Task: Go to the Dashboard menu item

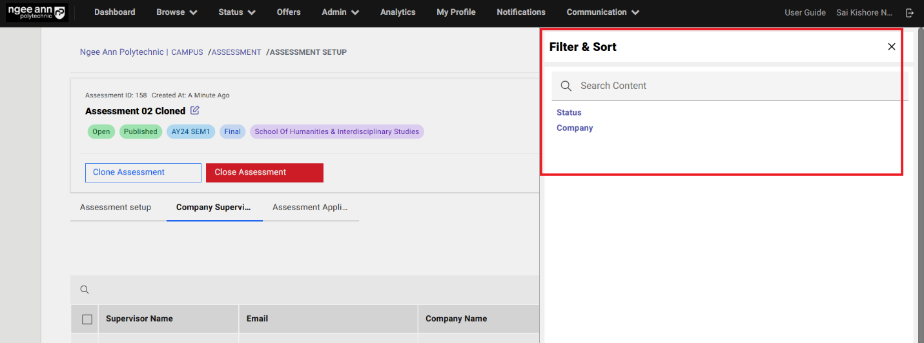Action: click(x=114, y=12)
